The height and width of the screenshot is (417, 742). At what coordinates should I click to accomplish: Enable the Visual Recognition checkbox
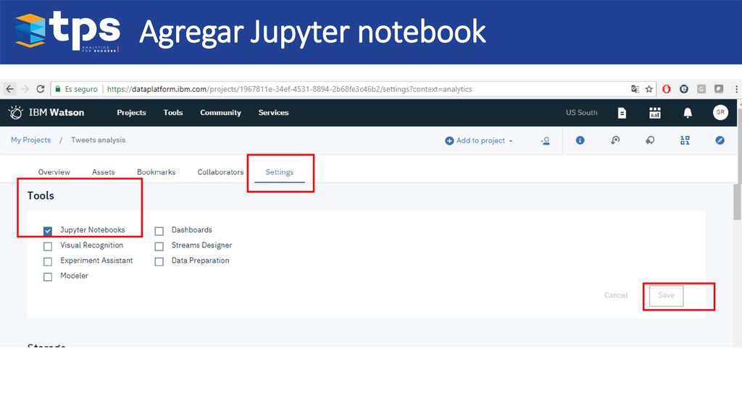coord(47,246)
